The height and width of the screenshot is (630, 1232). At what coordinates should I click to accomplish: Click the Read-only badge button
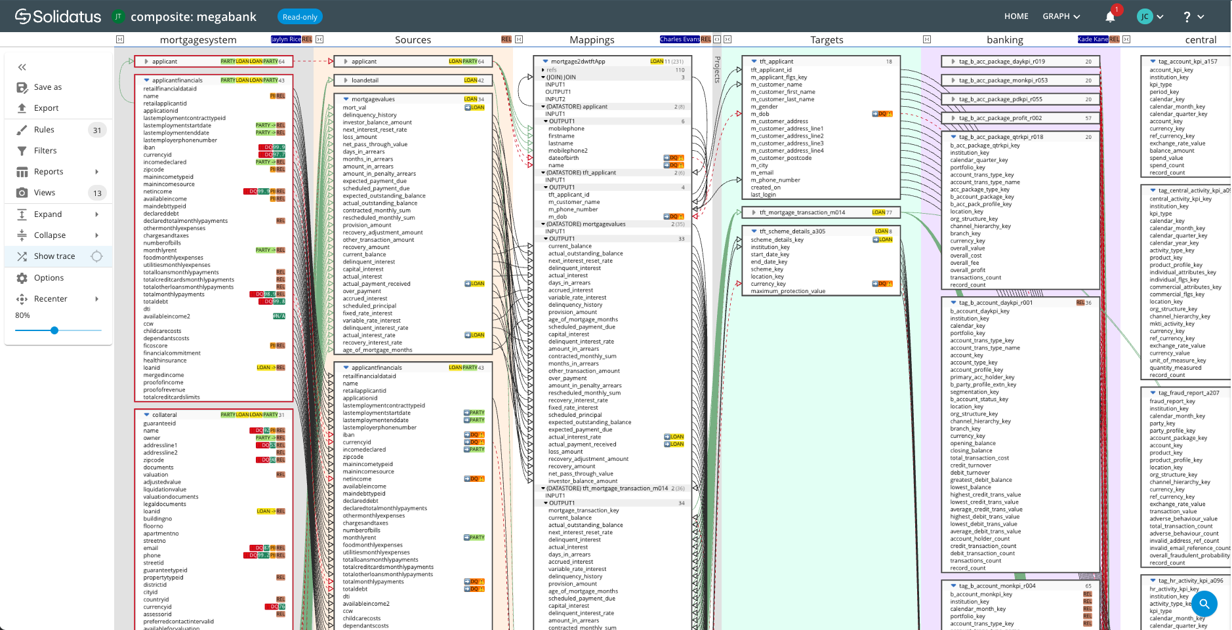click(x=300, y=17)
